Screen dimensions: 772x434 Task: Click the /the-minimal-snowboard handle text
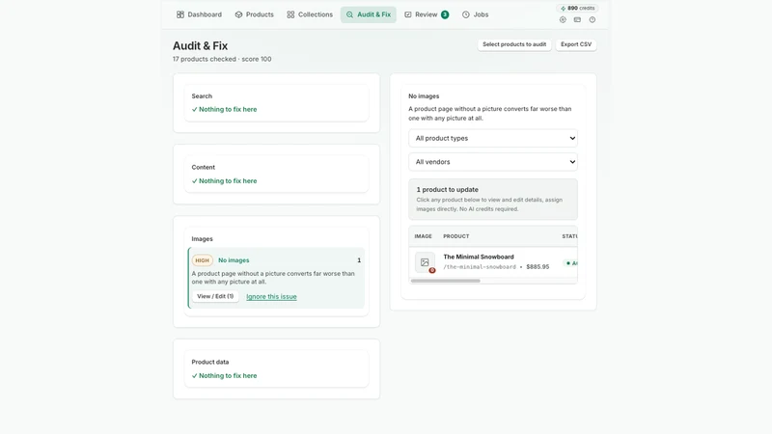tap(480, 267)
